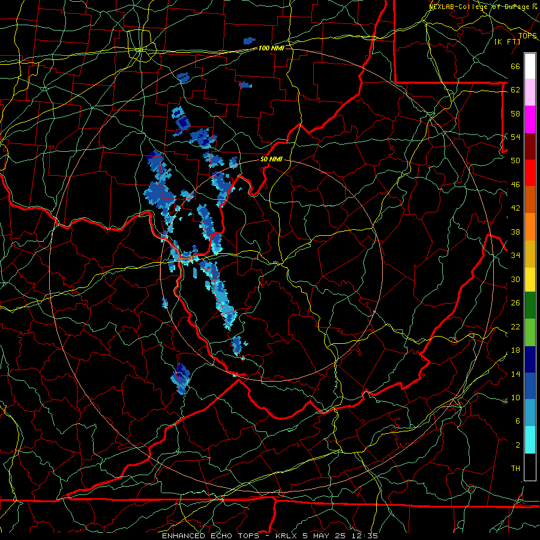This screenshot has width=540, height=540.
Task: Select the dark green legend swatch
Action: point(530,305)
